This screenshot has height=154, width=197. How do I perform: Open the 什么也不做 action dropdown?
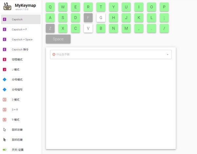point(108,54)
